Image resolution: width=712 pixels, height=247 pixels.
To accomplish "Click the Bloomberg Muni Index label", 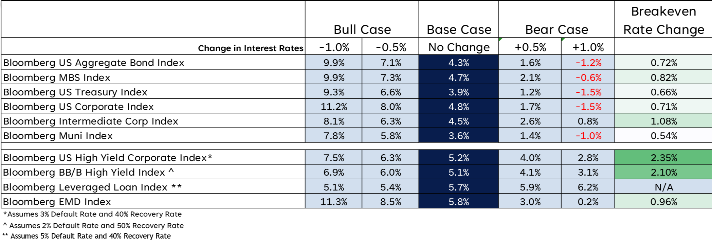I will [58, 136].
